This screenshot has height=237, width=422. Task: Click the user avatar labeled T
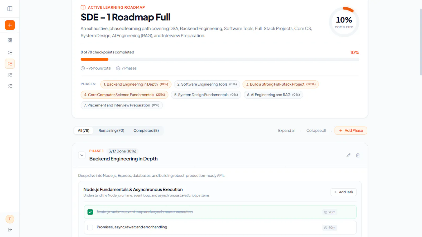pos(10,219)
